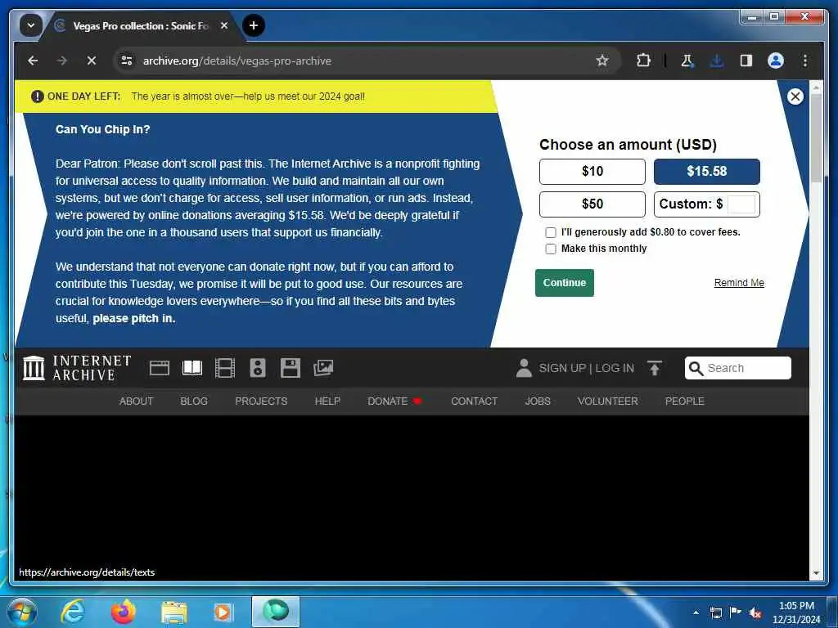The image size is (838, 628).
Task: Open the Images icon
Action: tap(323, 368)
